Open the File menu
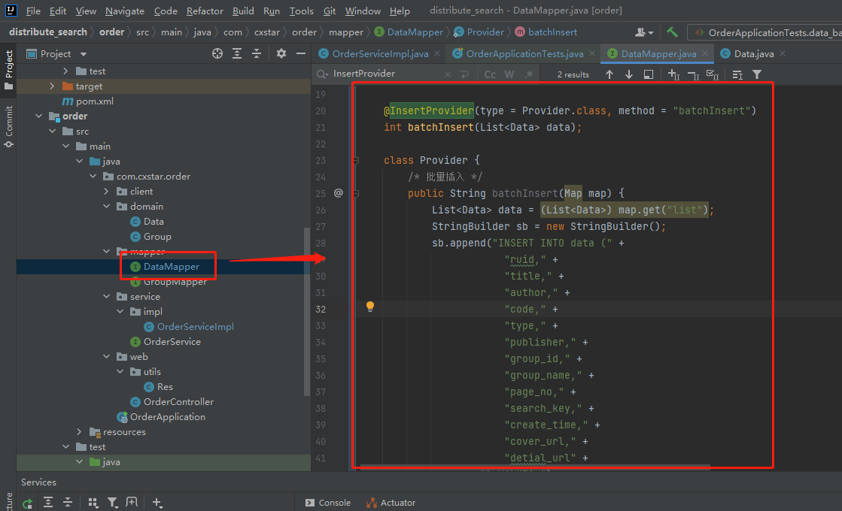842x511 pixels. coord(33,11)
